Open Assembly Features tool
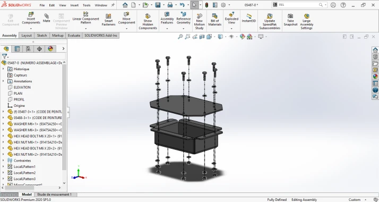This screenshot has width=379, height=202. pyautogui.click(x=167, y=18)
